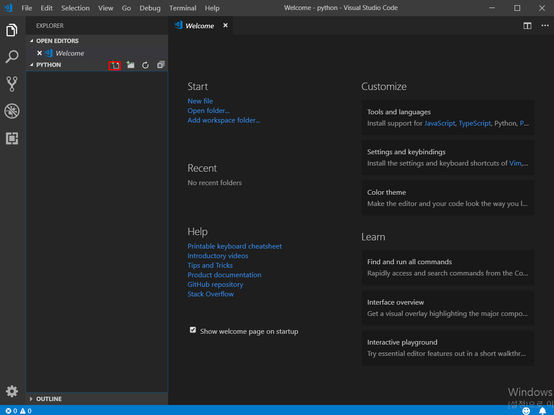Open the Search view in activity bar
Screen dimensions: 554x415
[x=12, y=56]
